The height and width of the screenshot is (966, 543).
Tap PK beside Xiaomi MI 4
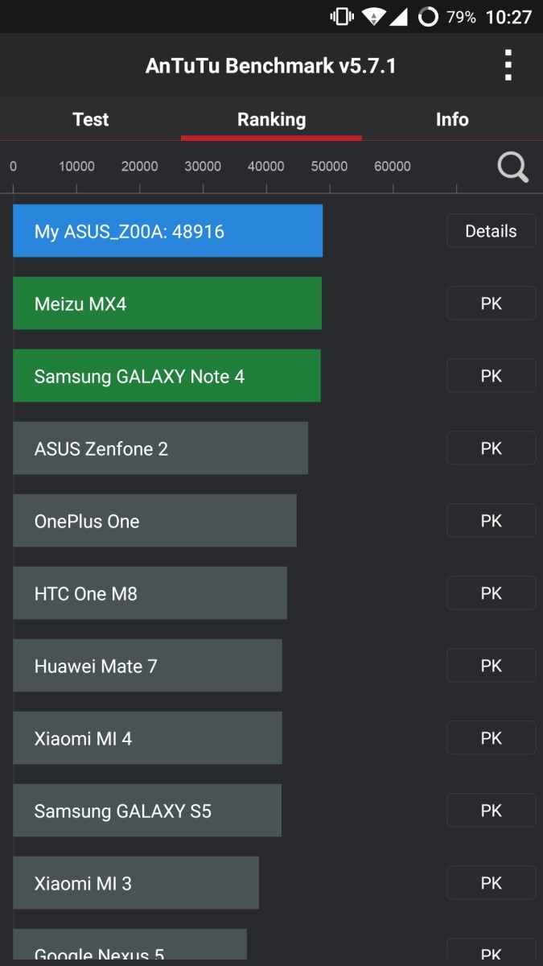coord(491,738)
